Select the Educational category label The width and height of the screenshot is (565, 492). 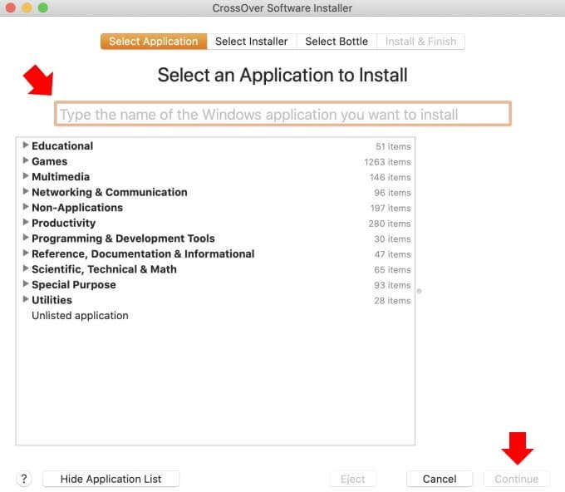click(x=62, y=146)
